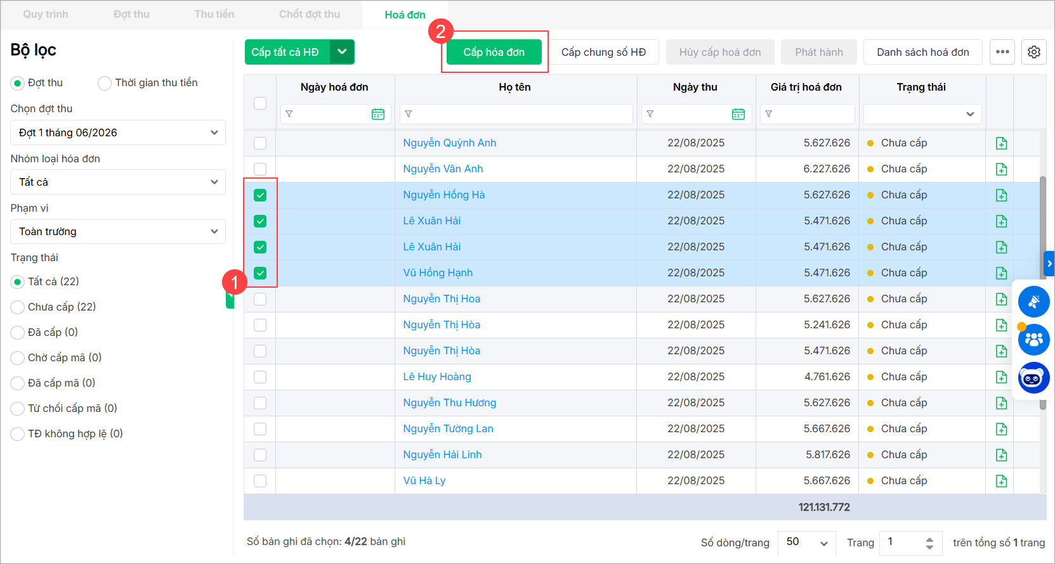Click the table's vertical scrollbar
The height and width of the screenshot is (564, 1055).
(x=1042, y=293)
